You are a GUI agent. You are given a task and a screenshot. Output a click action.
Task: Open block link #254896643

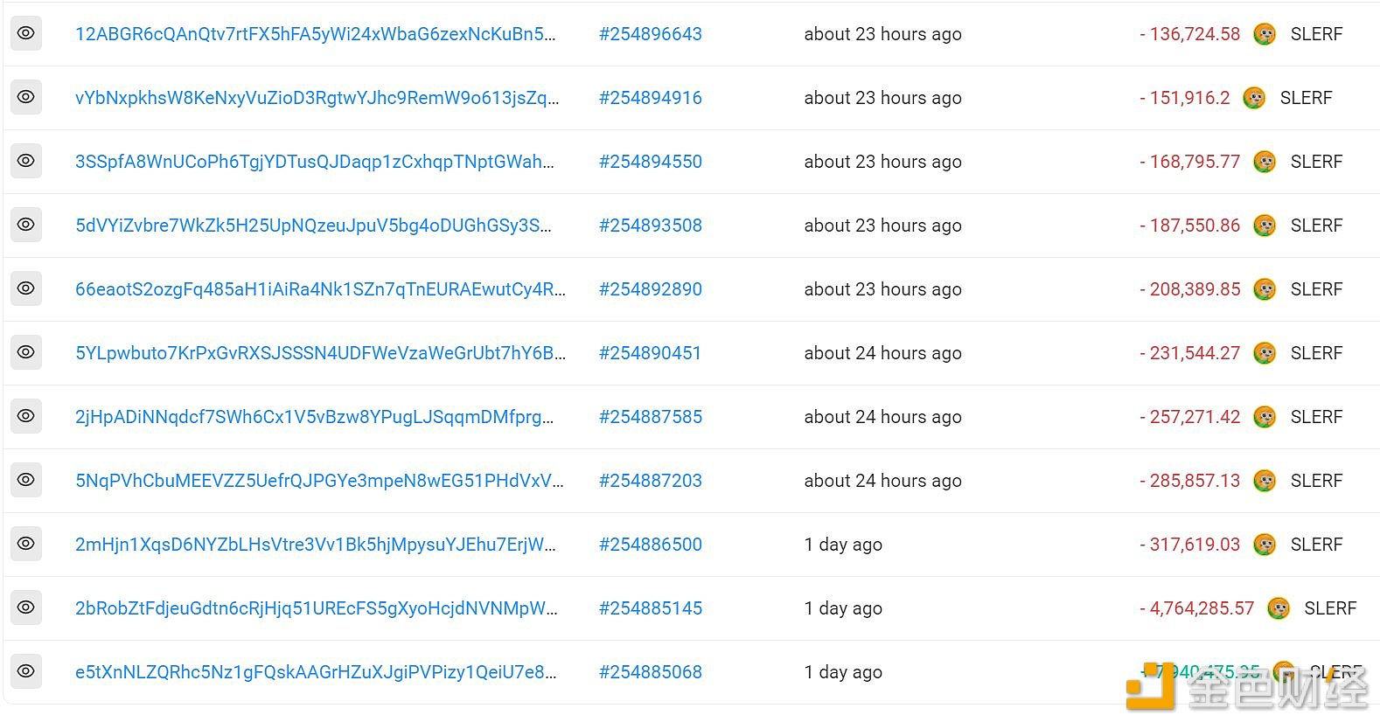(x=651, y=34)
